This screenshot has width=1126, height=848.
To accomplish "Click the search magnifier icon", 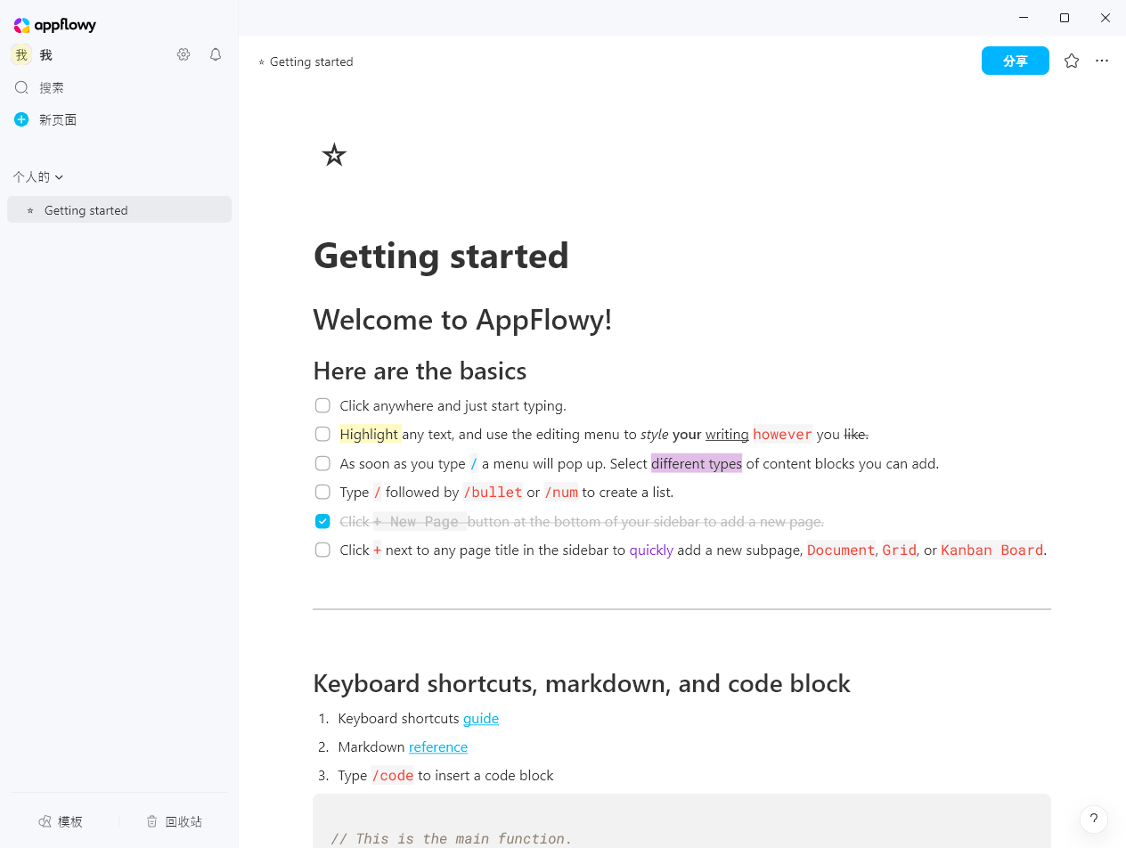I will 21,87.
